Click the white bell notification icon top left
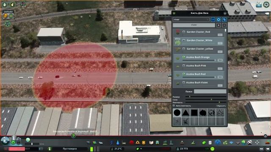Image resolution: width=271 pixels, height=152 pixels. click(12, 5)
